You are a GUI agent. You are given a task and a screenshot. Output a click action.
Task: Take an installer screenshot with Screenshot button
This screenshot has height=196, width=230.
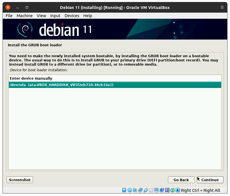[x=20, y=180]
